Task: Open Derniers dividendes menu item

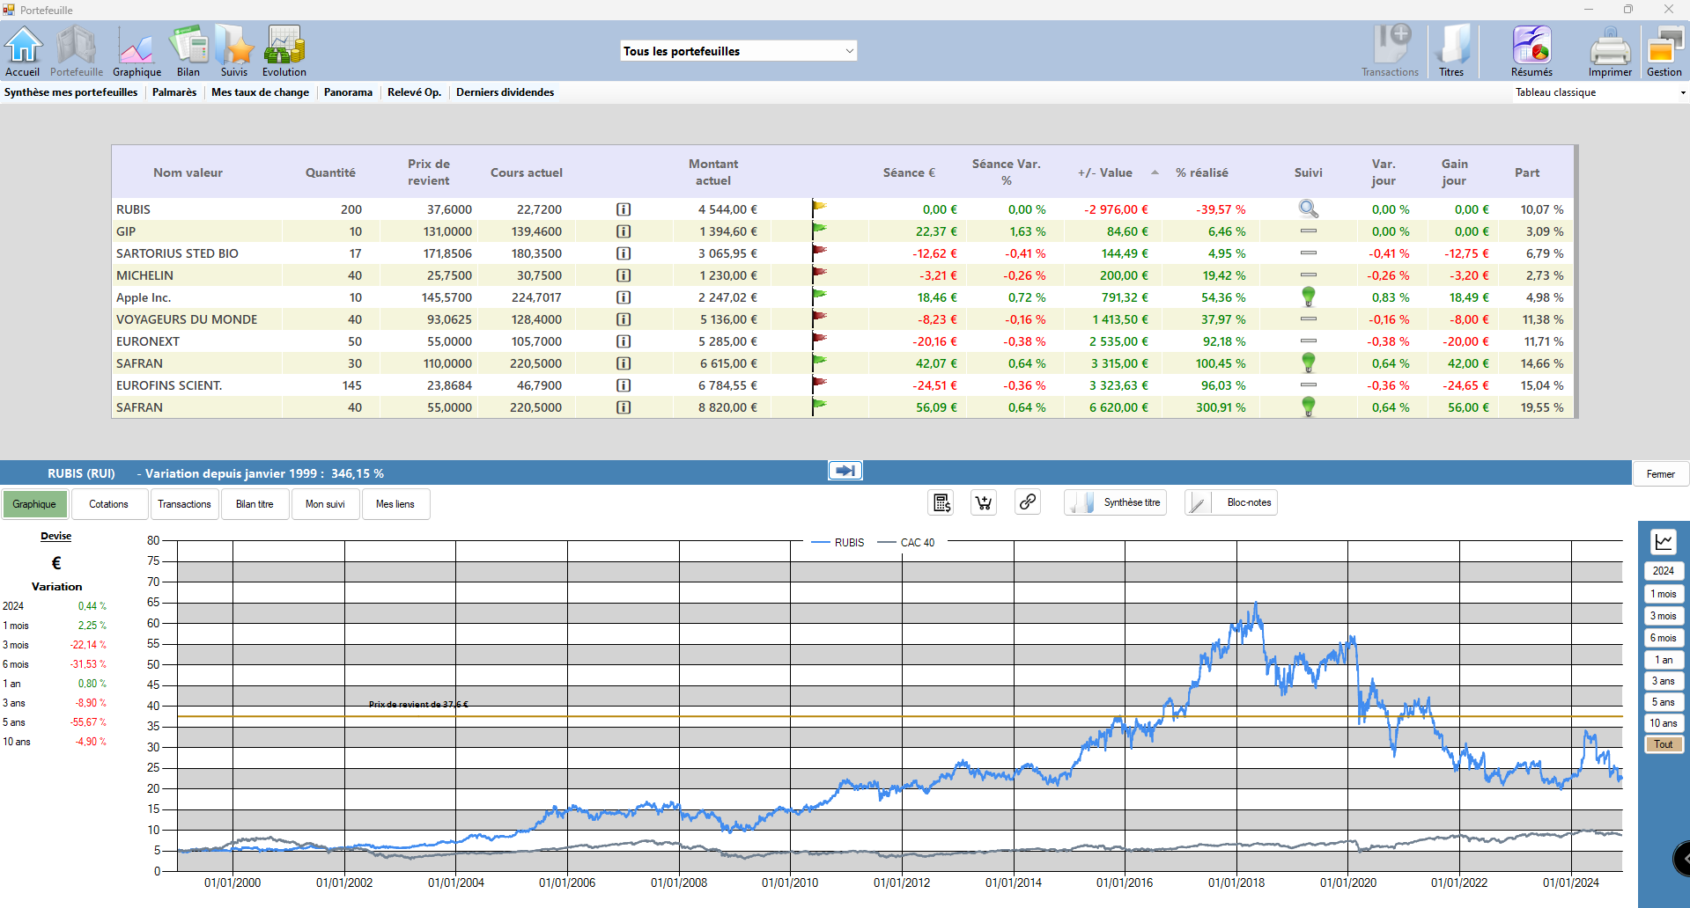Action: point(506,92)
